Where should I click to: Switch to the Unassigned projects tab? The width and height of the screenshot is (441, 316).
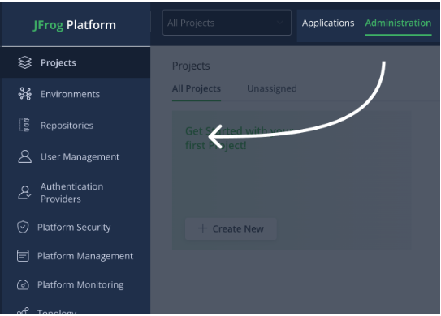(x=272, y=88)
